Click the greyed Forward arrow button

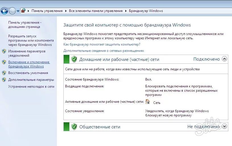point(12,11)
